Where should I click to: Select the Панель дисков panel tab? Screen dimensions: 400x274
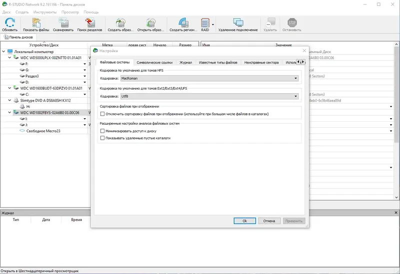pos(18,37)
